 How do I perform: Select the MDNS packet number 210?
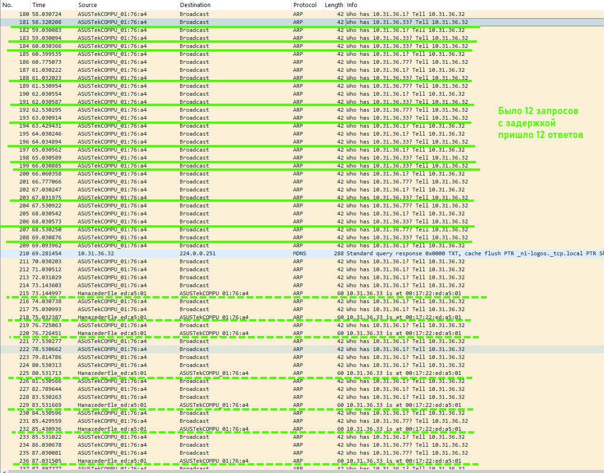188,253
